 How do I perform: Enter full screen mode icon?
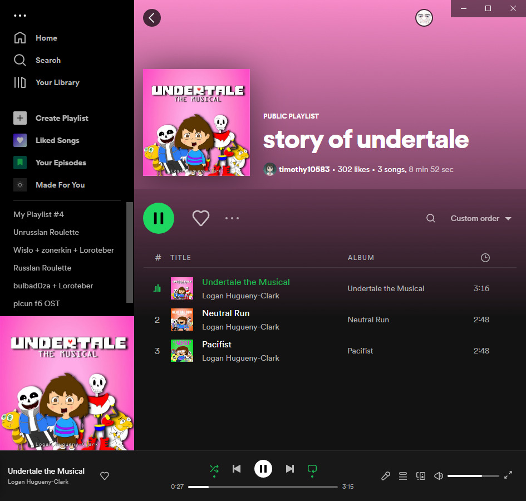(508, 475)
